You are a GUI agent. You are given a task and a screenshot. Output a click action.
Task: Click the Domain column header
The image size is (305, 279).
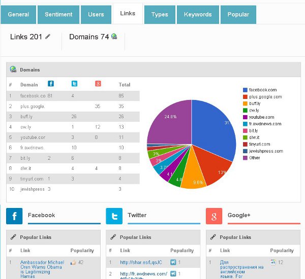pos(29,85)
